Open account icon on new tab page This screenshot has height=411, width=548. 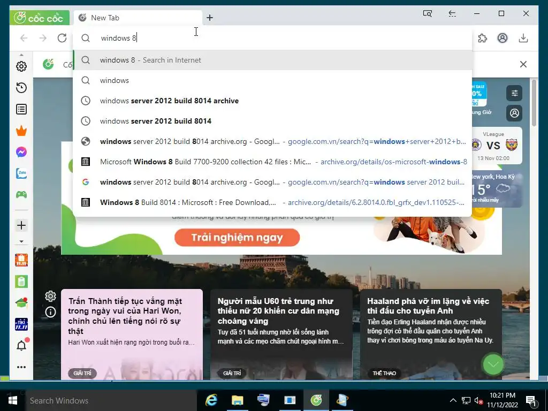[514, 113]
